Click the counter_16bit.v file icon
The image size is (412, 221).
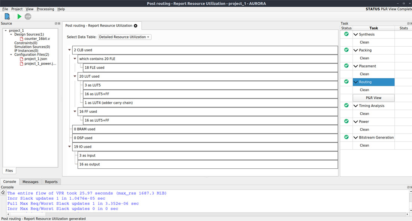tap(22, 39)
